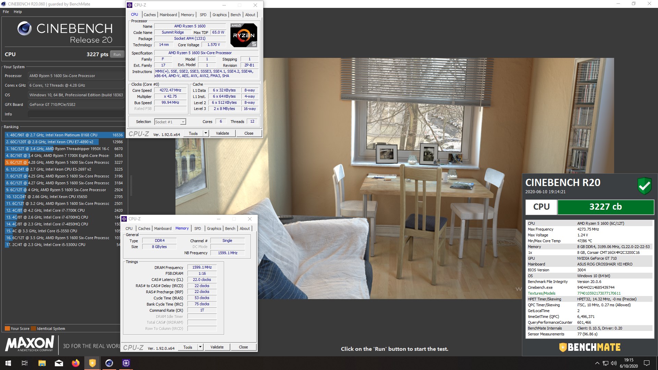
Task: Open Mail app from taskbar
Action: pos(59,363)
